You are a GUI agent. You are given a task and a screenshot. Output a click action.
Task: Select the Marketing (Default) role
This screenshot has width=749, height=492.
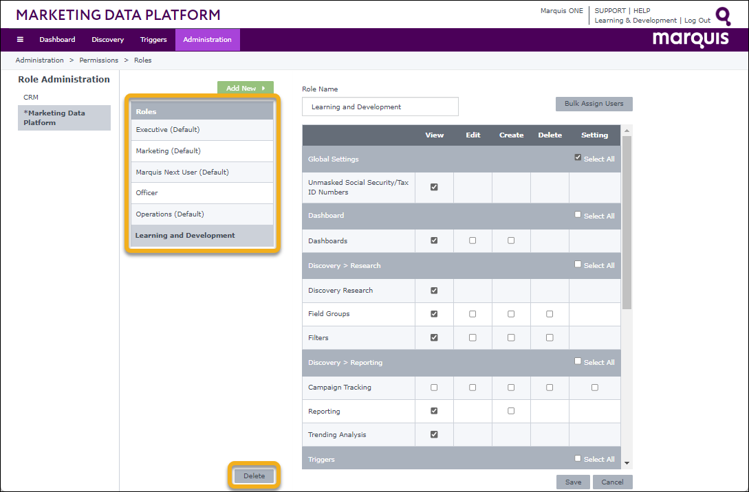[x=202, y=150]
